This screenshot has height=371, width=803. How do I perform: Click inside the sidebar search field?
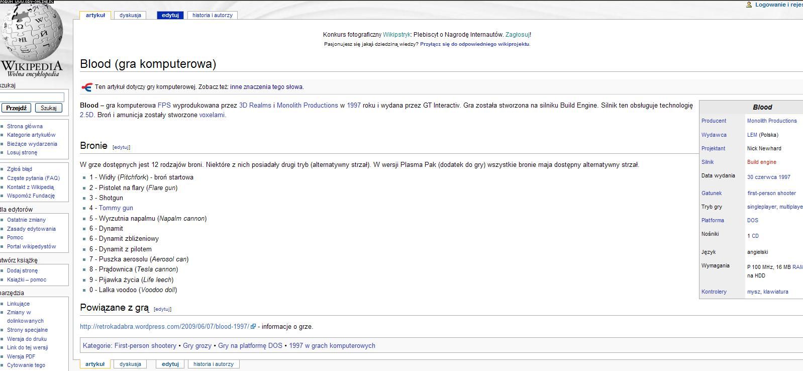[31, 97]
